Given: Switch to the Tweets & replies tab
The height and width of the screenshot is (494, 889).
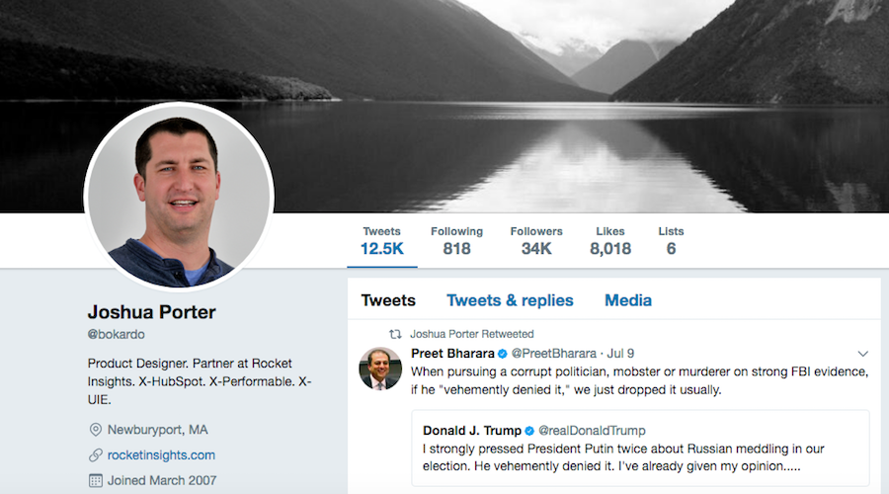Looking at the screenshot, I should point(510,300).
